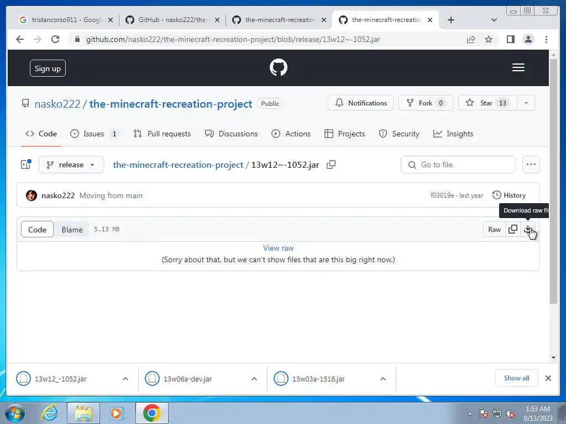Image resolution: width=566 pixels, height=424 pixels.
Task: Go back with browser back arrow
Action: coord(20,39)
